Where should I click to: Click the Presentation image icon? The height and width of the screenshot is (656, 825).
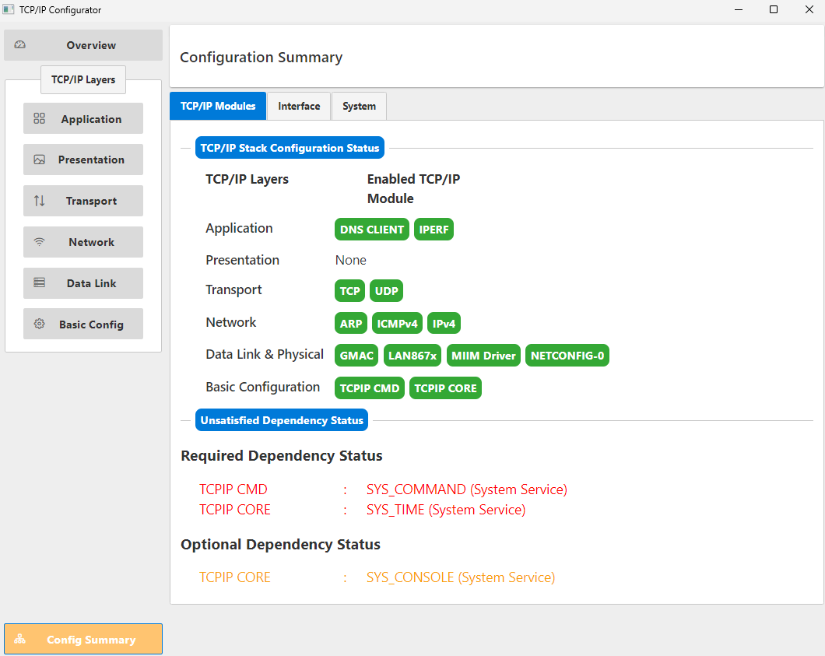point(40,160)
